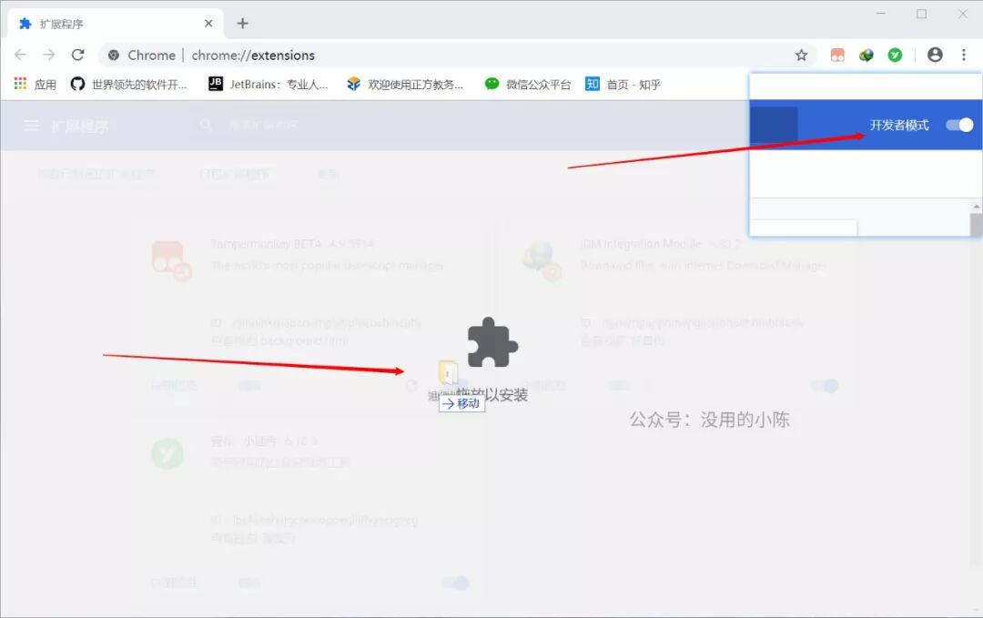Toggle the 开发者模式 developer mode switch
983x618 pixels.
tap(960, 125)
